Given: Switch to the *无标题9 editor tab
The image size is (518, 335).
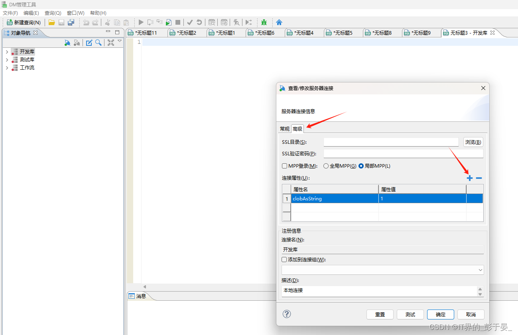Looking at the screenshot, I should coord(421,33).
